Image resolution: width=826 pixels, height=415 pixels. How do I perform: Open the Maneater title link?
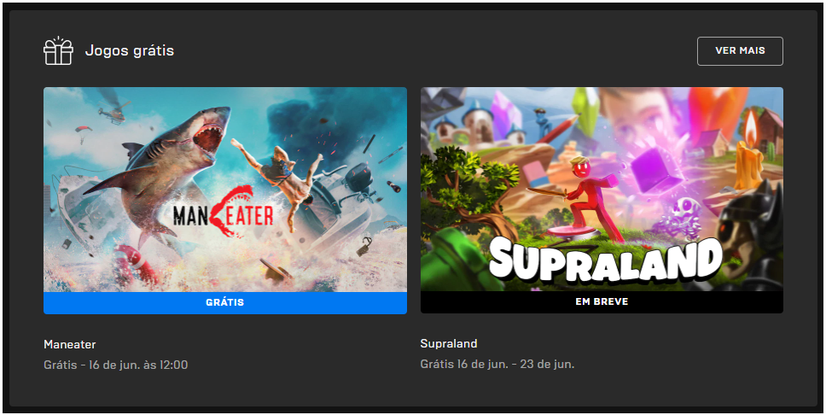pos(69,344)
